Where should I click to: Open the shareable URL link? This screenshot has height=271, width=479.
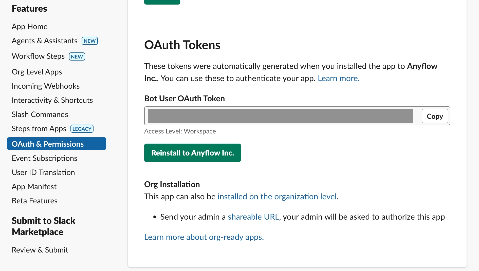coord(253,217)
